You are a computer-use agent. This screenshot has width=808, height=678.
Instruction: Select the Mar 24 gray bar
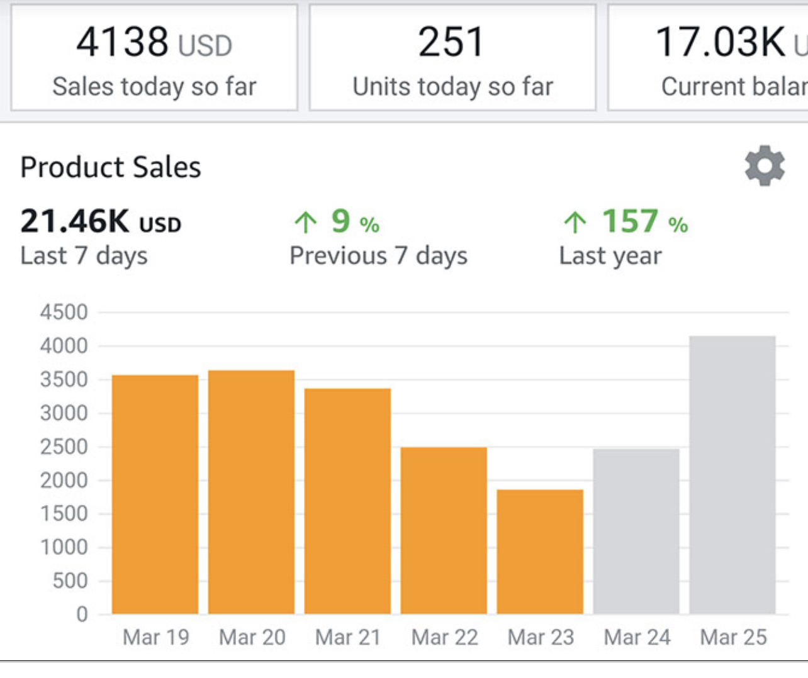[636, 531]
